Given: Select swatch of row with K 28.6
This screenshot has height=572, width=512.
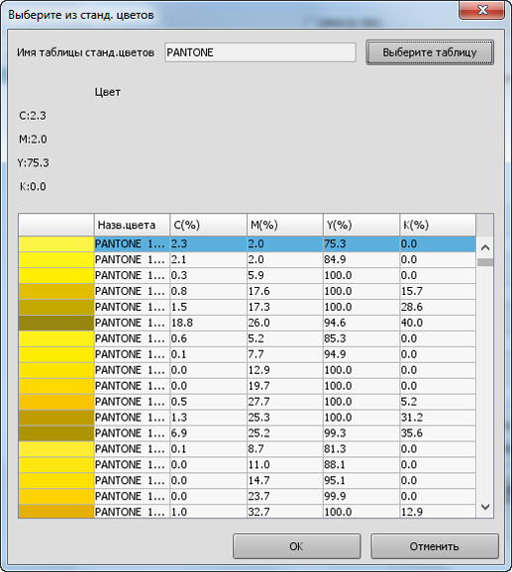Looking at the screenshot, I should click(x=56, y=307).
